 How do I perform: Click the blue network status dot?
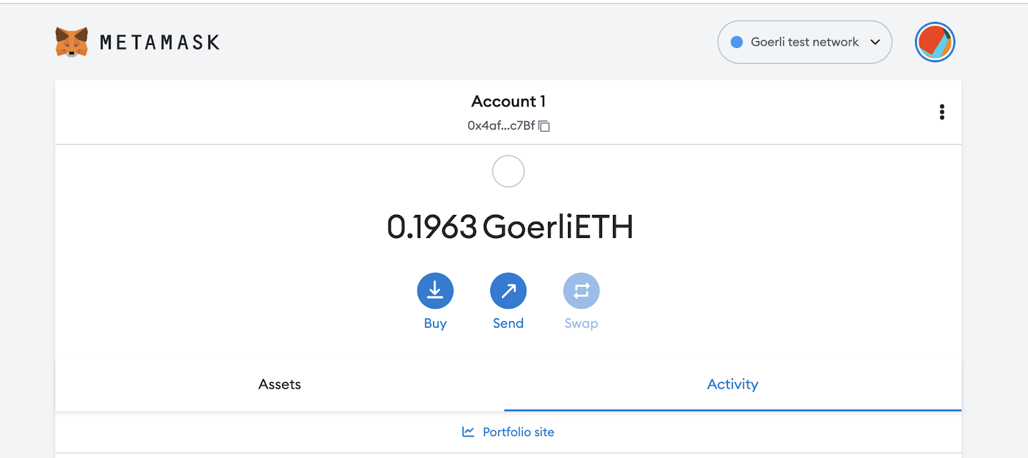tap(737, 42)
